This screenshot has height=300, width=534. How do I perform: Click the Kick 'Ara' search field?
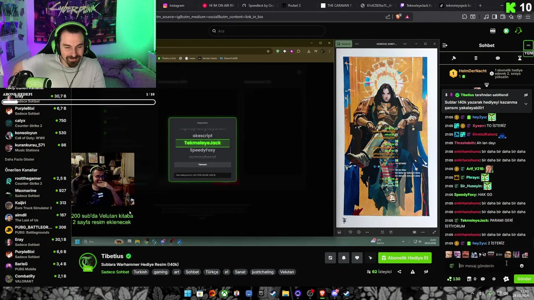pos(267,31)
